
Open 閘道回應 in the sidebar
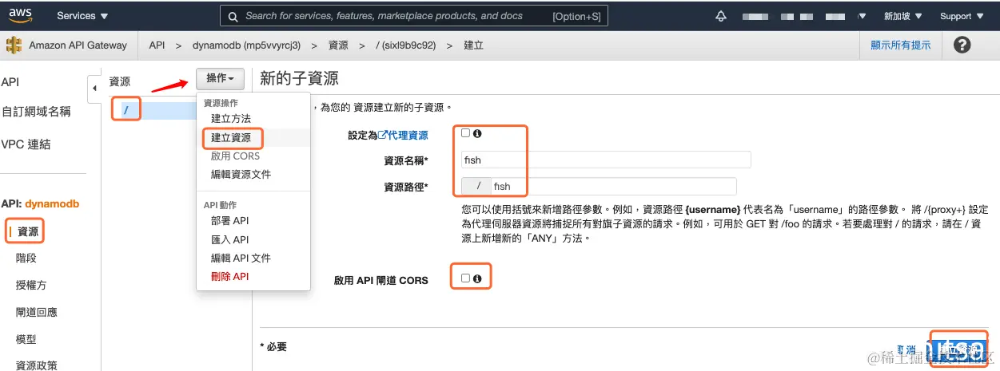point(37,312)
